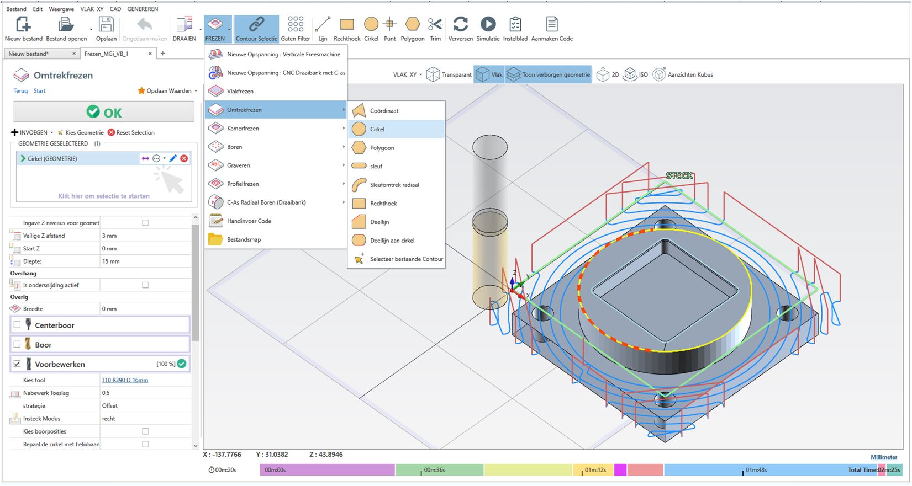Image resolution: width=912 pixels, height=486 pixels.
Task: Click the purple segment on the timeline bar
Action: tap(327, 470)
